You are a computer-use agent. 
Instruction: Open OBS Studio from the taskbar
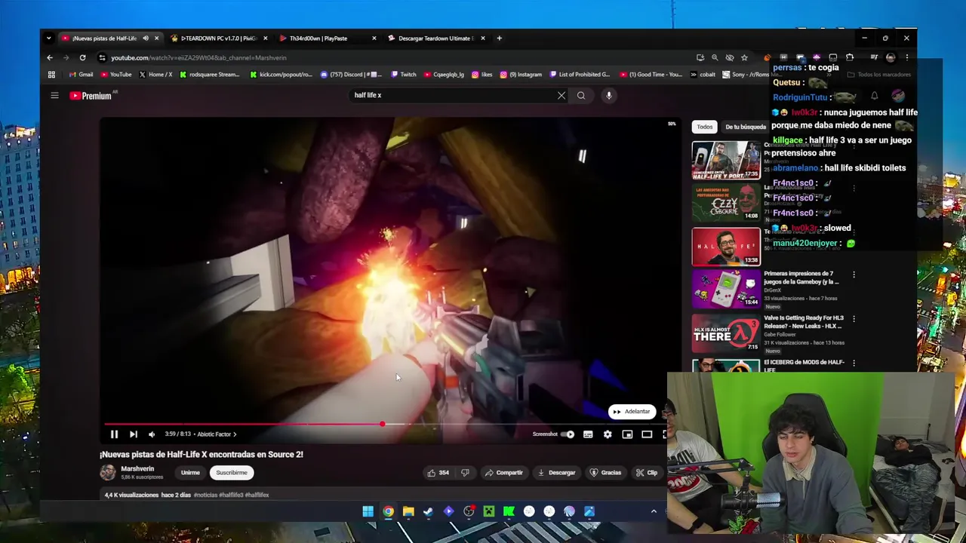click(469, 511)
